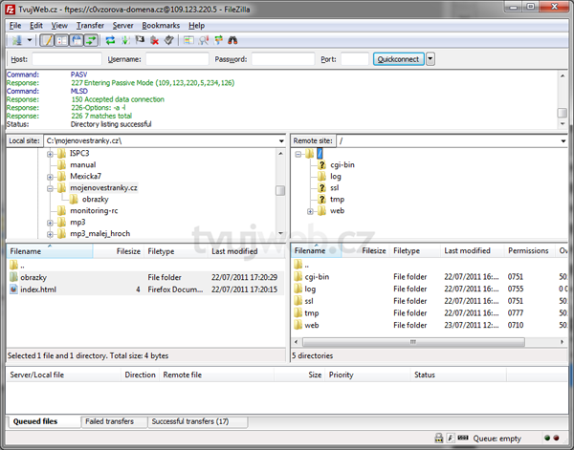The width and height of the screenshot is (574, 450).
Task: Click the Quickconnect button
Action: coord(398,59)
